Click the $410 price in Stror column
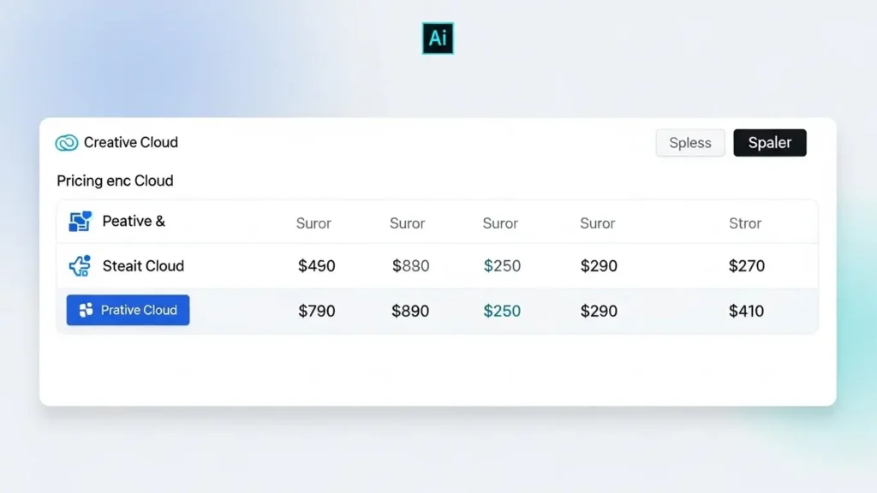Screen dimensions: 877x493 746,311
